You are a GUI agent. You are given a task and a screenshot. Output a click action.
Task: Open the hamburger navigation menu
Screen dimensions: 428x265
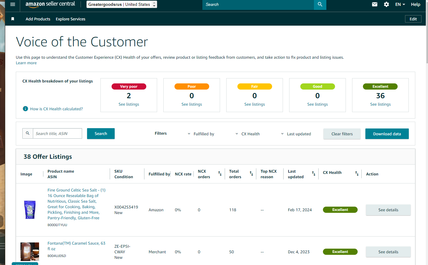[x=13, y=4]
